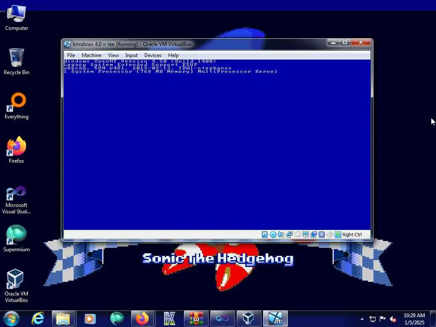Select the Recycle Bin desktop icon

coord(17,62)
